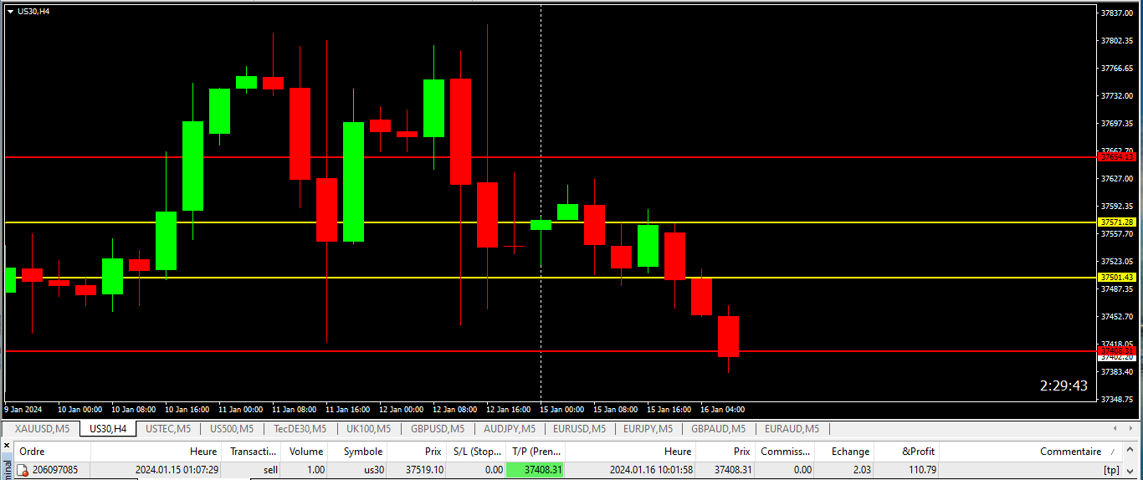Open the AUDJPY,M5 chart tab

(x=509, y=429)
